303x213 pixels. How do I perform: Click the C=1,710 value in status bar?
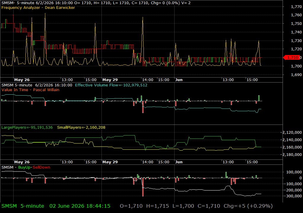209,206
